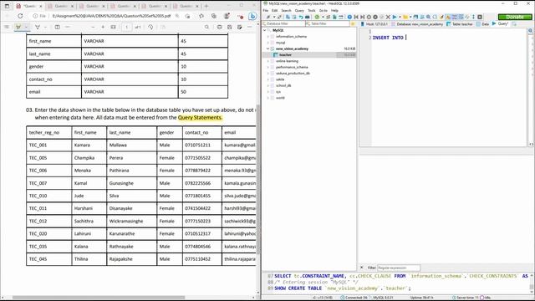This screenshot has width=535, height=301.
Task: Open run-query dropdown arrow in HeidiSQL toolbar
Action: [x=400, y=17]
